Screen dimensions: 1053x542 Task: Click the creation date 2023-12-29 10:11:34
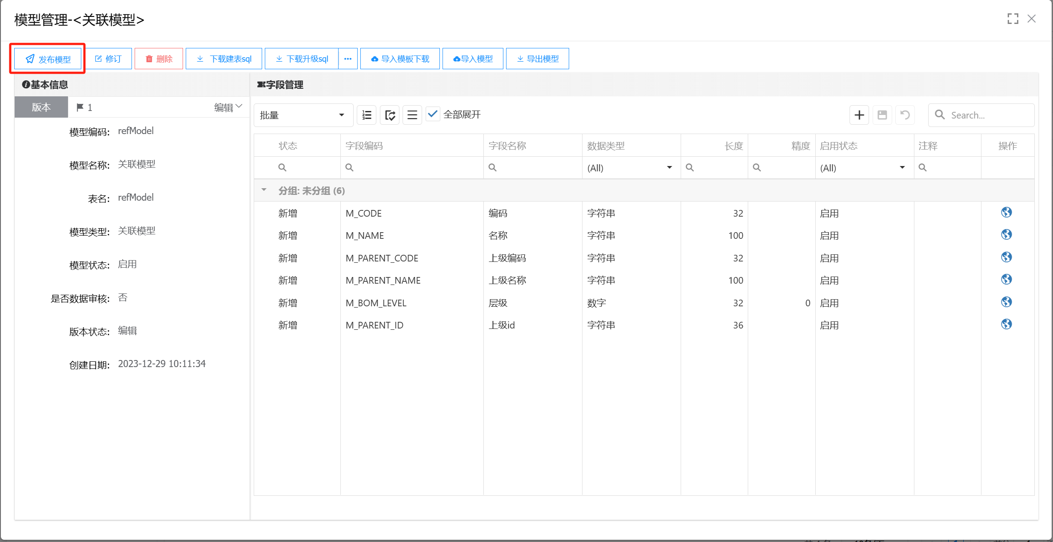[162, 364]
